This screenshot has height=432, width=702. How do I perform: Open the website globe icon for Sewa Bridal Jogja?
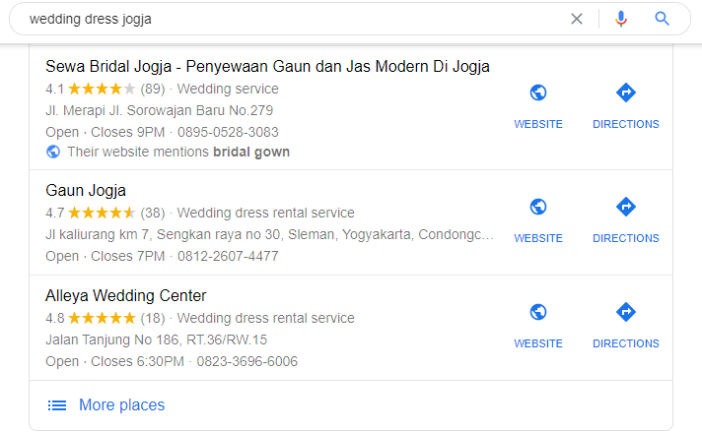click(538, 93)
